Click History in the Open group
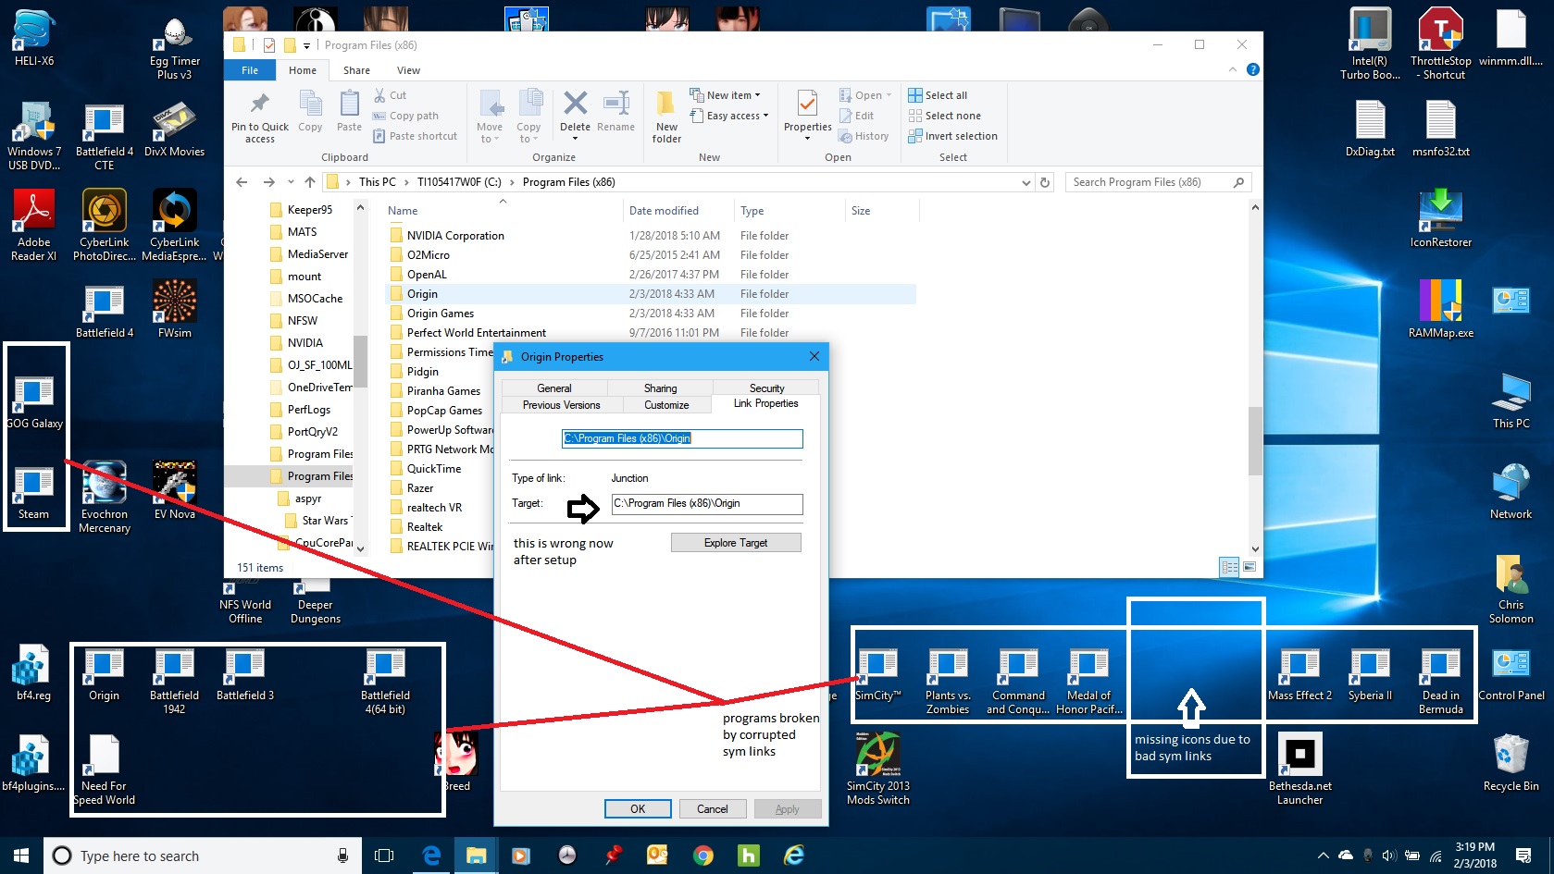1554x874 pixels. click(864, 136)
